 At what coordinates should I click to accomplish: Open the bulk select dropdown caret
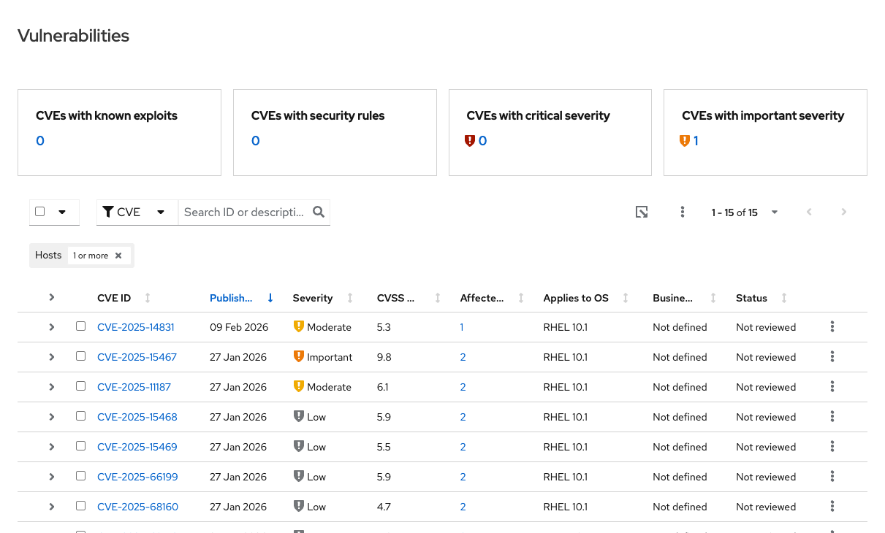pyautogui.click(x=62, y=212)
